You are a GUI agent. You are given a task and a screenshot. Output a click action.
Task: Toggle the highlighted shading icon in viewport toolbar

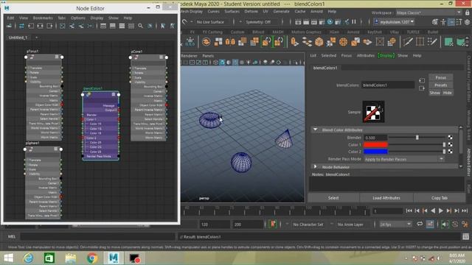click(x=222, y=63)
